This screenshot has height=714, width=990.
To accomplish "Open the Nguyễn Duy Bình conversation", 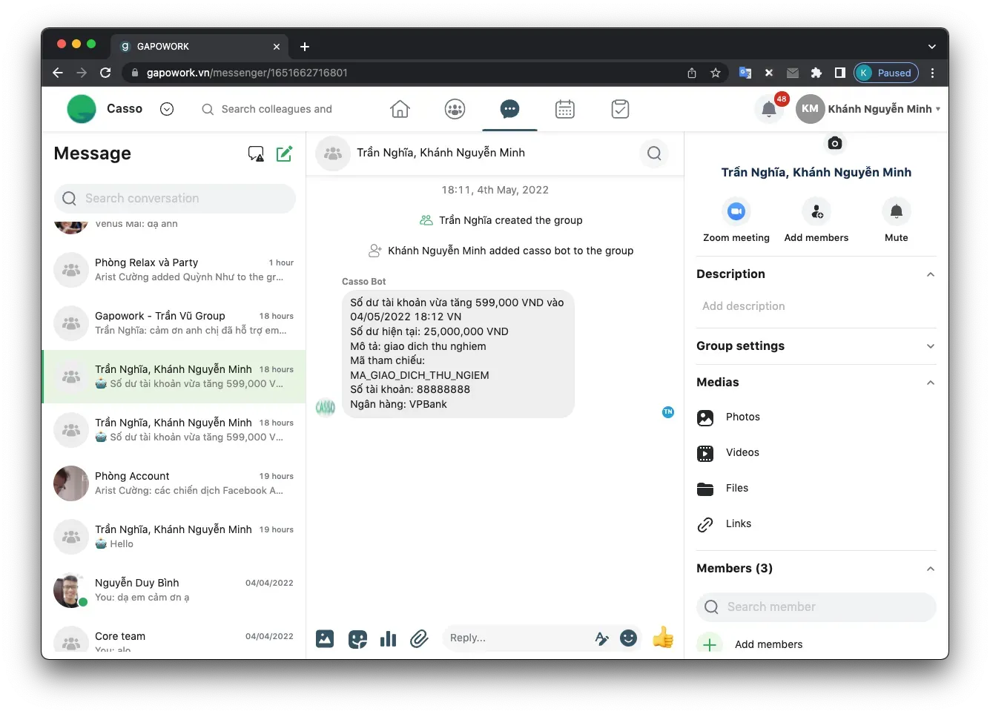I will pyautogui.click(x=174, y=590).
